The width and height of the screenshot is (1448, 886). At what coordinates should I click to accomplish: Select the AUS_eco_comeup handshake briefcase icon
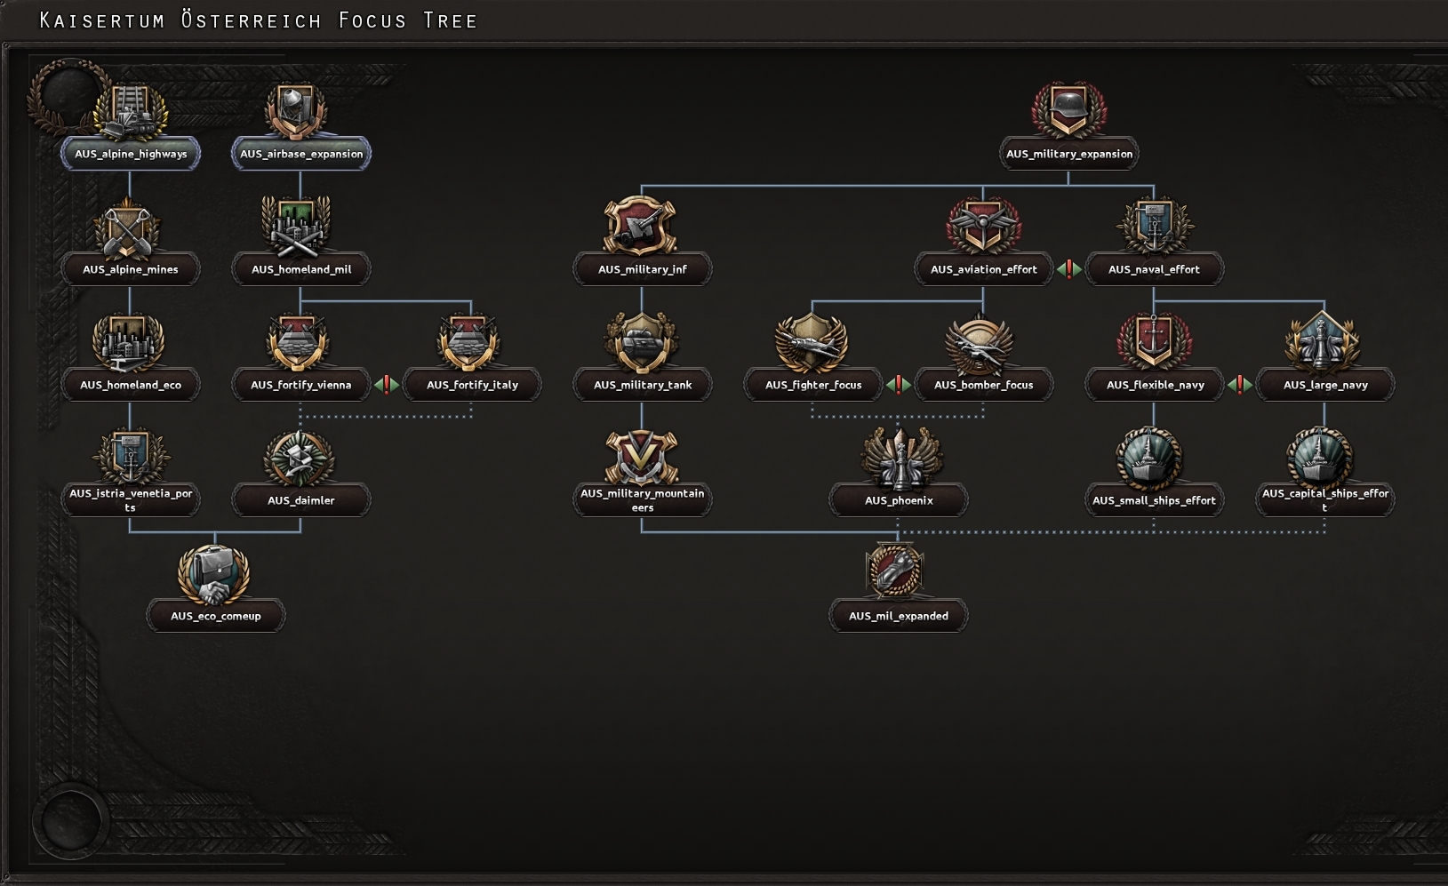[x=214, y=573]
